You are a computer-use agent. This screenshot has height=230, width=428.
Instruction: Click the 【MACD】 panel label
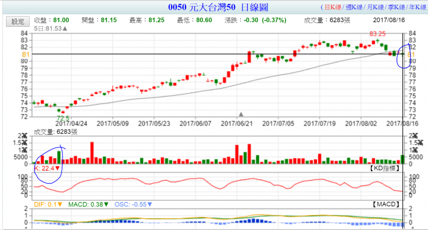(x=386, y=204)
